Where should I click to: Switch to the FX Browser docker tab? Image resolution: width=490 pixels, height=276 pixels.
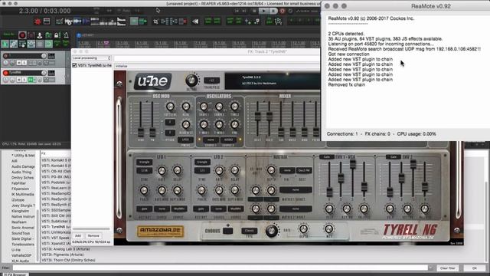[15, 274]
